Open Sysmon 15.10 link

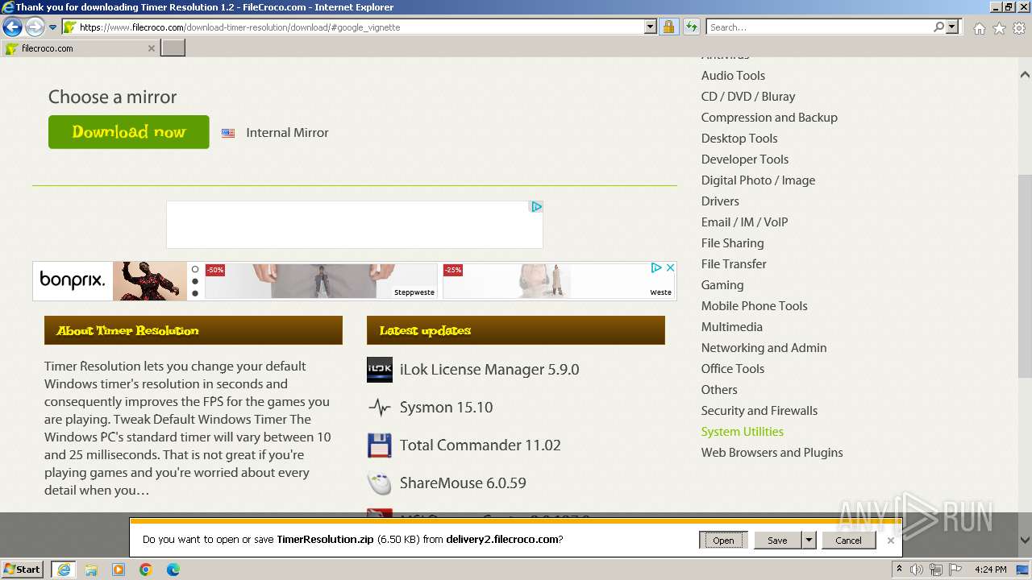pyautogui.click(x=446, y=408)
